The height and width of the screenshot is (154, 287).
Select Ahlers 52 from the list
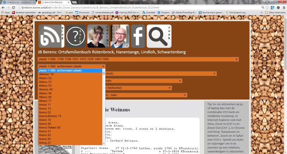[70, 78]
